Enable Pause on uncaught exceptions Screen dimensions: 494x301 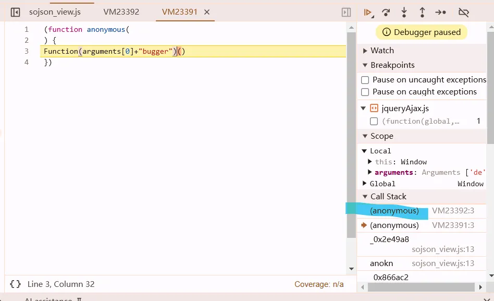pos(365,80)
